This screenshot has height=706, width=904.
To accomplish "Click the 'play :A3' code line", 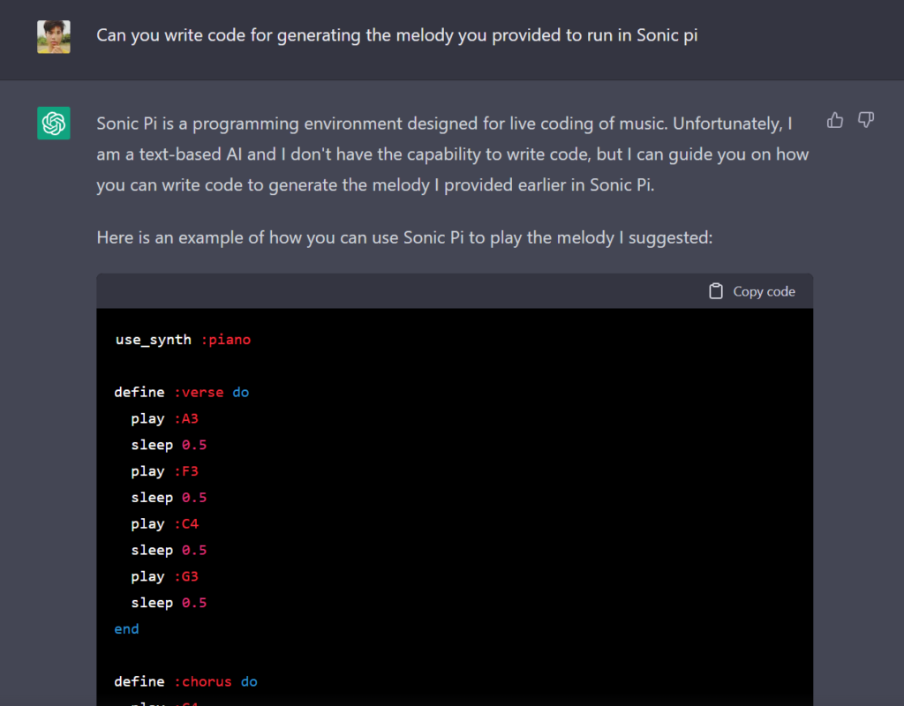I will pos(164,419).
